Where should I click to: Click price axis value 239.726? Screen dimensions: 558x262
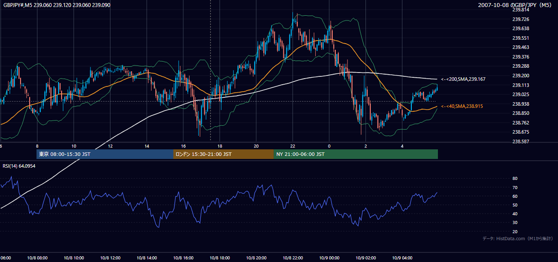(521, 19)
